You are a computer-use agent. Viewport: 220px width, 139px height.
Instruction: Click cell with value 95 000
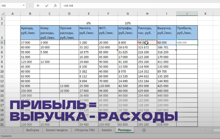(30, 52)
